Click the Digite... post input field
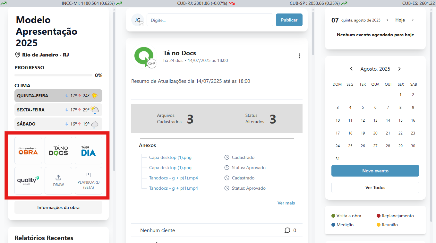The image size is (436, 243). pyautogui.click(x=210, y=20)
